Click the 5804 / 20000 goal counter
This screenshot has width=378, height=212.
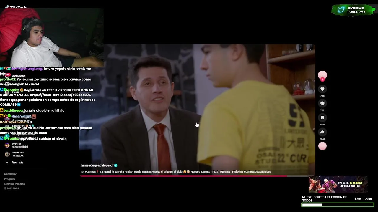coord(364,199)
